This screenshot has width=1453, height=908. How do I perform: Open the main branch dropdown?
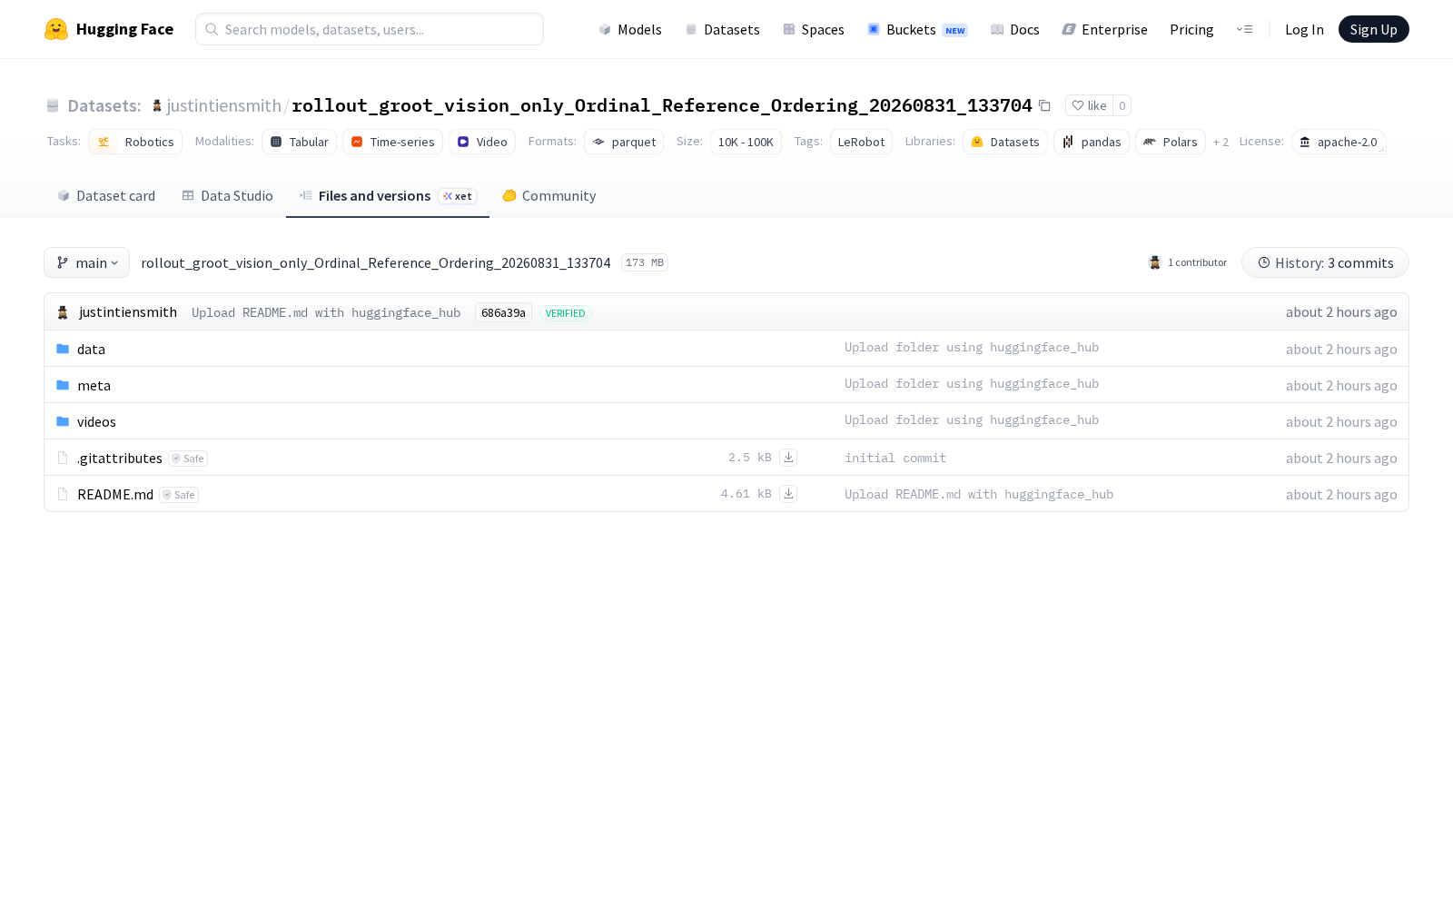(x=86, y=262)
